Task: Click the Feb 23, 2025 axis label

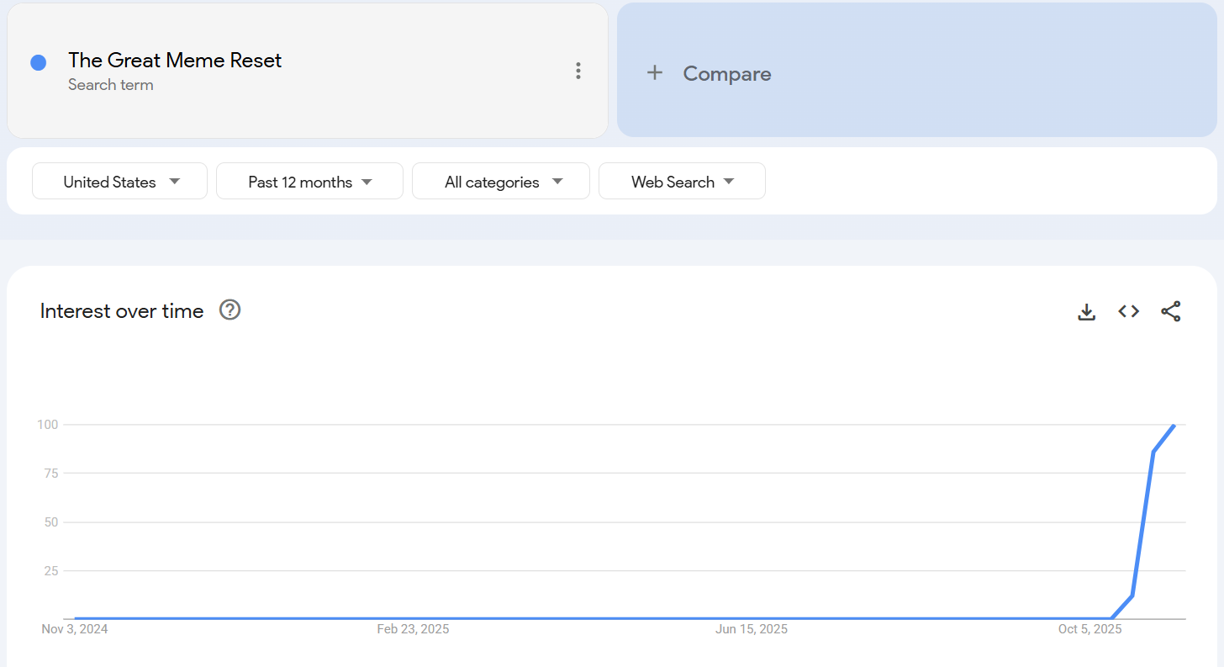Action: 413,628
